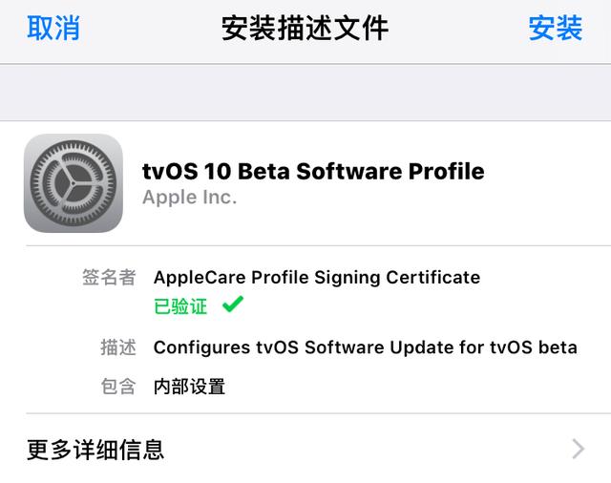Click the 包含 label
The height and width of the screenshot is (483, 611).
117,387
